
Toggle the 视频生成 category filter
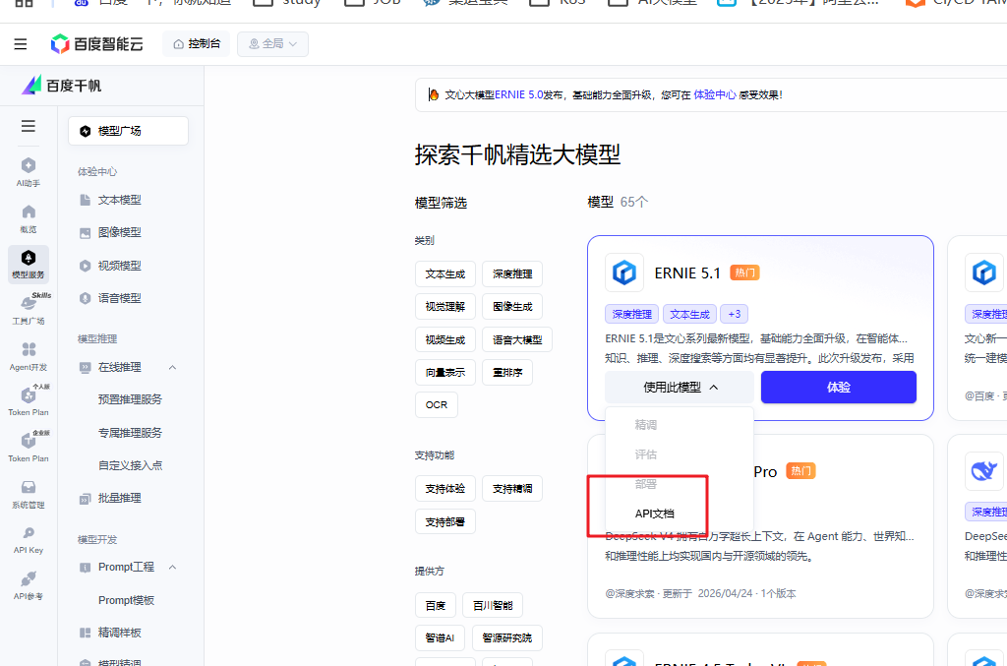pyautogui.click(x=445, y=339)
